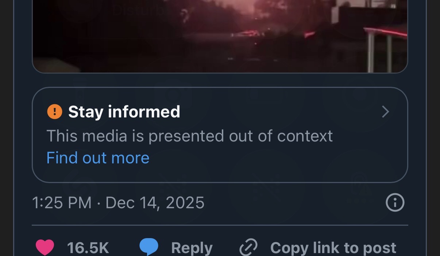
Task: Click the red light streak in the video
Action: (386, 32)
